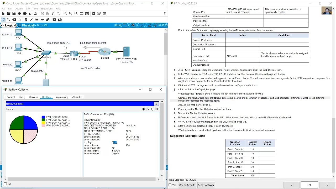Screen dimensions: 336x189
Task: Choose the Draw Freeform tool
Action: point(48,19)
